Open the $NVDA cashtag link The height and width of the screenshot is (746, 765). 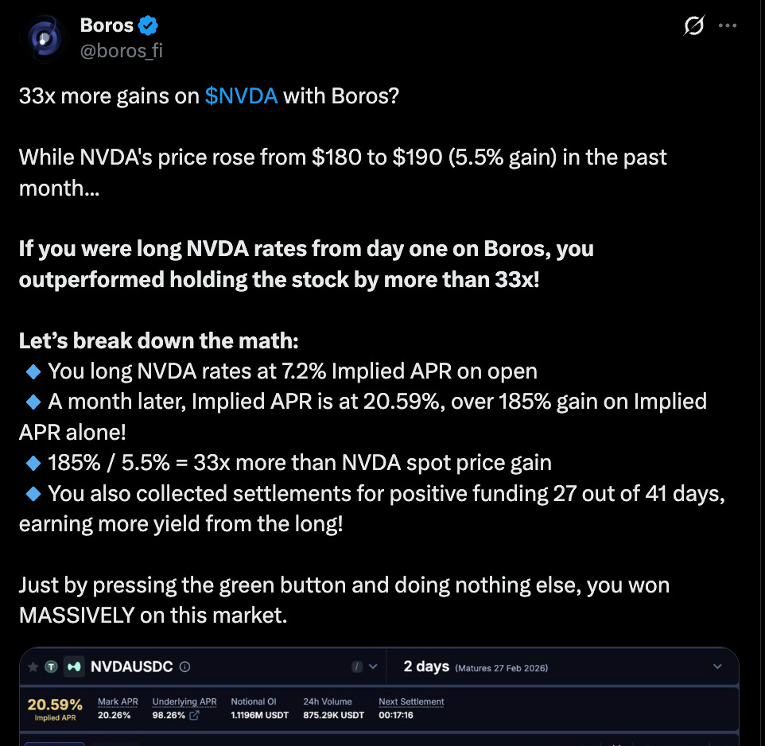(x=241, y=96)
